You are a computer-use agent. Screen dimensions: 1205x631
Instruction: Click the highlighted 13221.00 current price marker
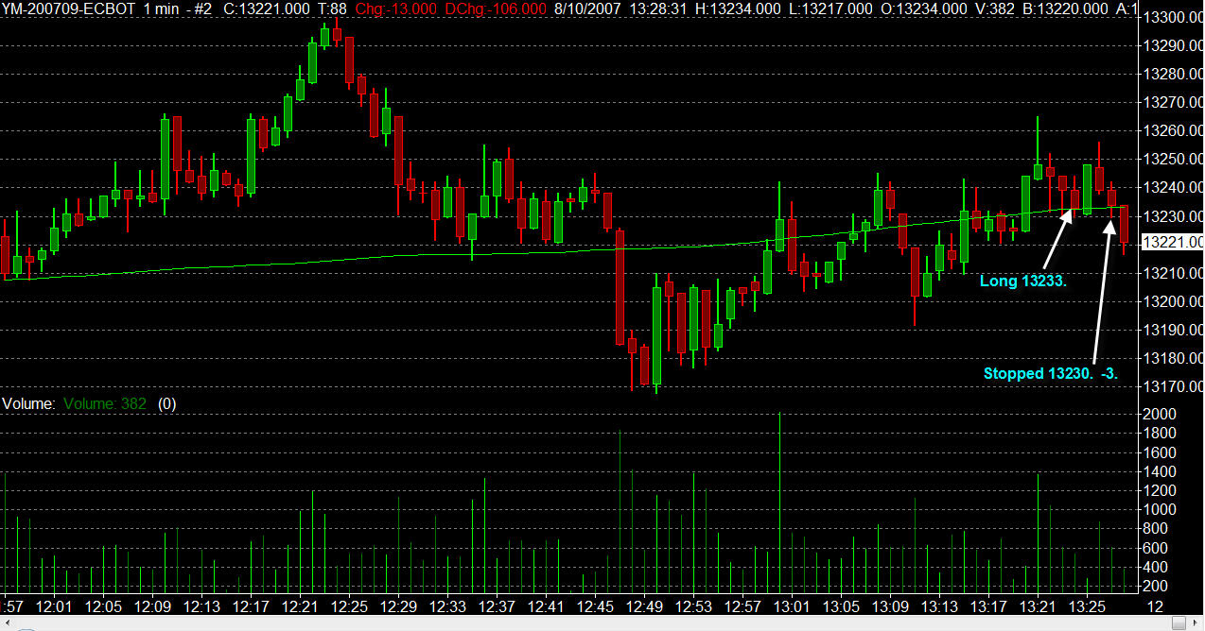1173,243
